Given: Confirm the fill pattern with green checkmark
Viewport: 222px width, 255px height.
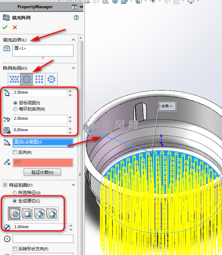Looking at the screenshot, I should pos(5,27).
